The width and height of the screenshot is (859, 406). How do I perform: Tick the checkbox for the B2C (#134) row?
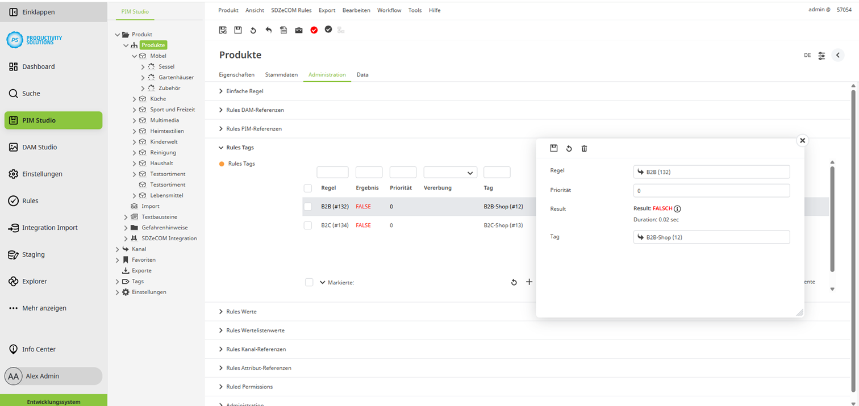308,225
